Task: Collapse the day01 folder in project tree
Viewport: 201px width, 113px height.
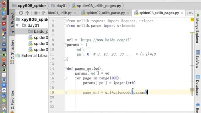Action: (x=17, y=25)
